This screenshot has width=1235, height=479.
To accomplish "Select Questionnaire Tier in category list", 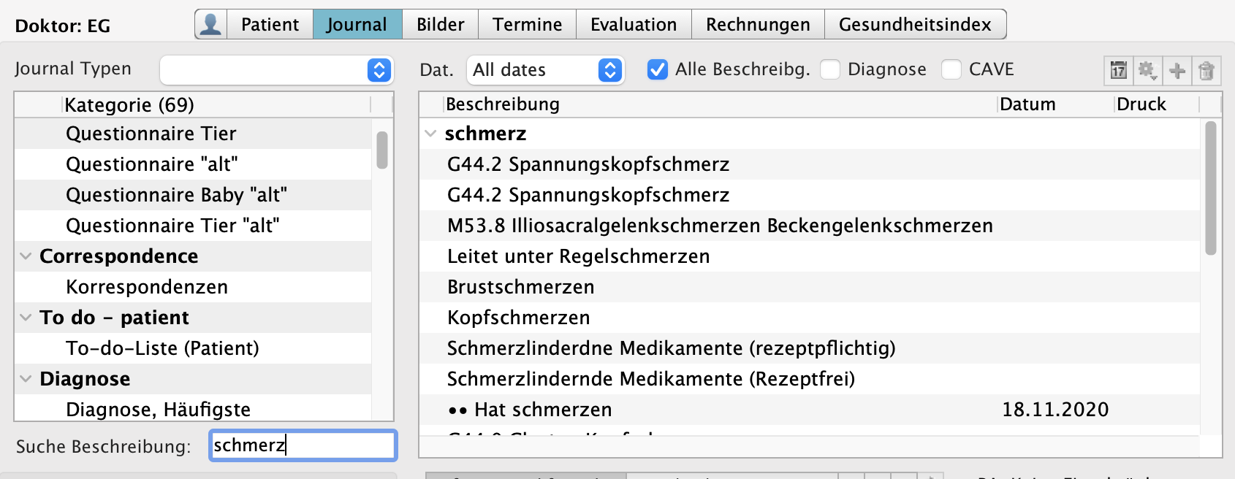I will (151, 134).
